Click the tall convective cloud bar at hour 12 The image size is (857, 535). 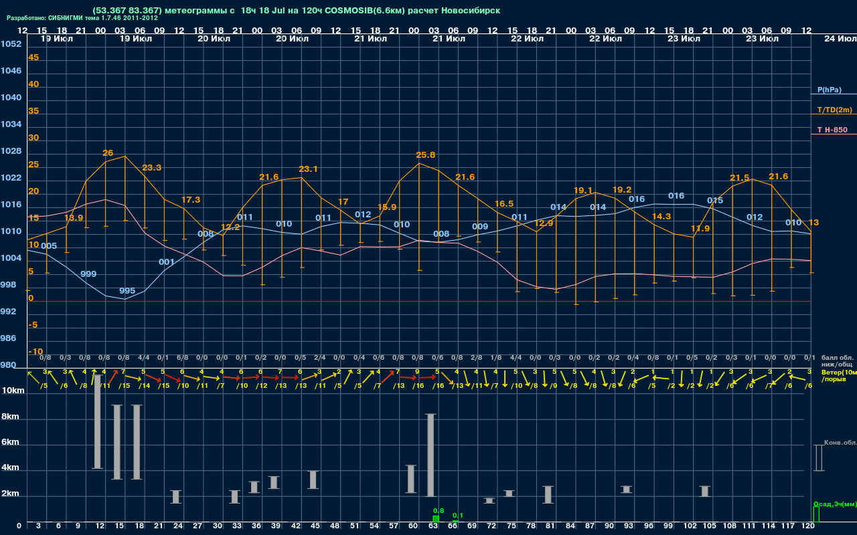pyautogui.click(x=97, y=421)
